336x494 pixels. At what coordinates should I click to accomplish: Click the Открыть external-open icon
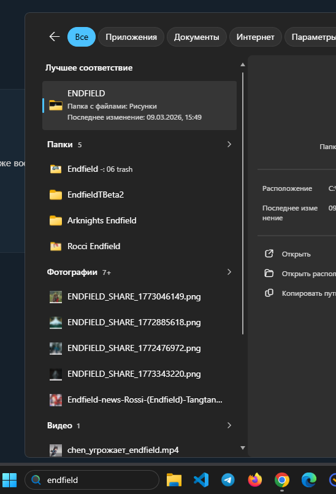(x=269, y=253)
